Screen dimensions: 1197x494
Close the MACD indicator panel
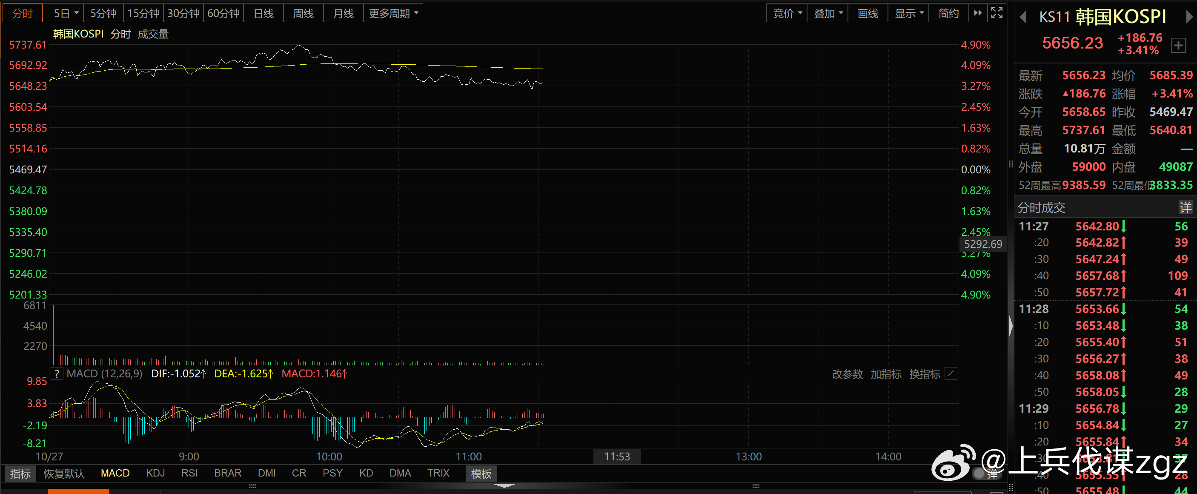pos(951,373)
